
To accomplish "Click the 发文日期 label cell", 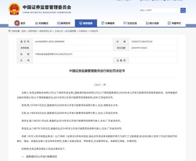I will 121,48.
